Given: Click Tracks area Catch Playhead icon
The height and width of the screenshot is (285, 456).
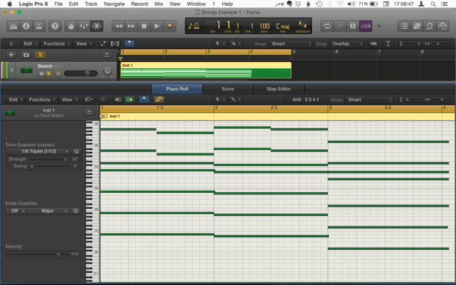Looking at the screenshot, I should tap(129, 44).
